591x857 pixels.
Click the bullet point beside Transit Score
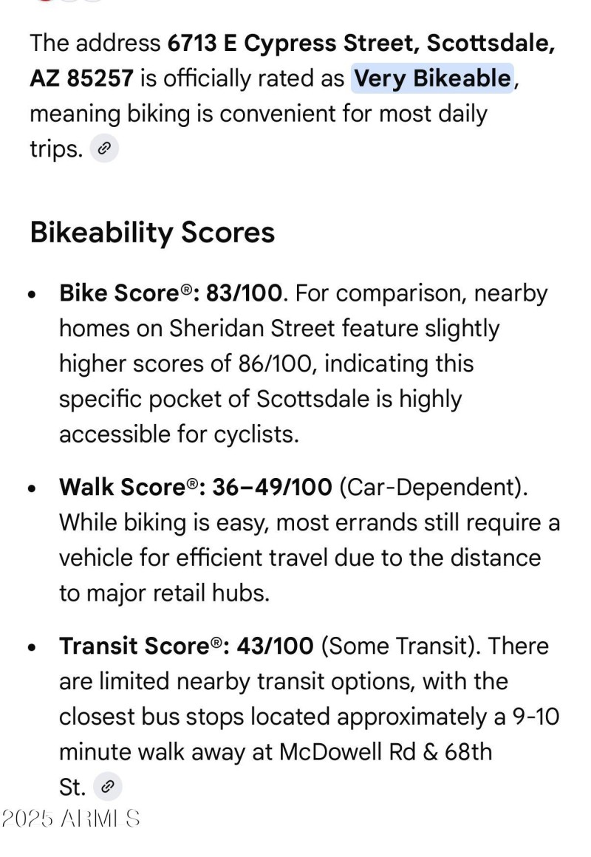point(32,648)
